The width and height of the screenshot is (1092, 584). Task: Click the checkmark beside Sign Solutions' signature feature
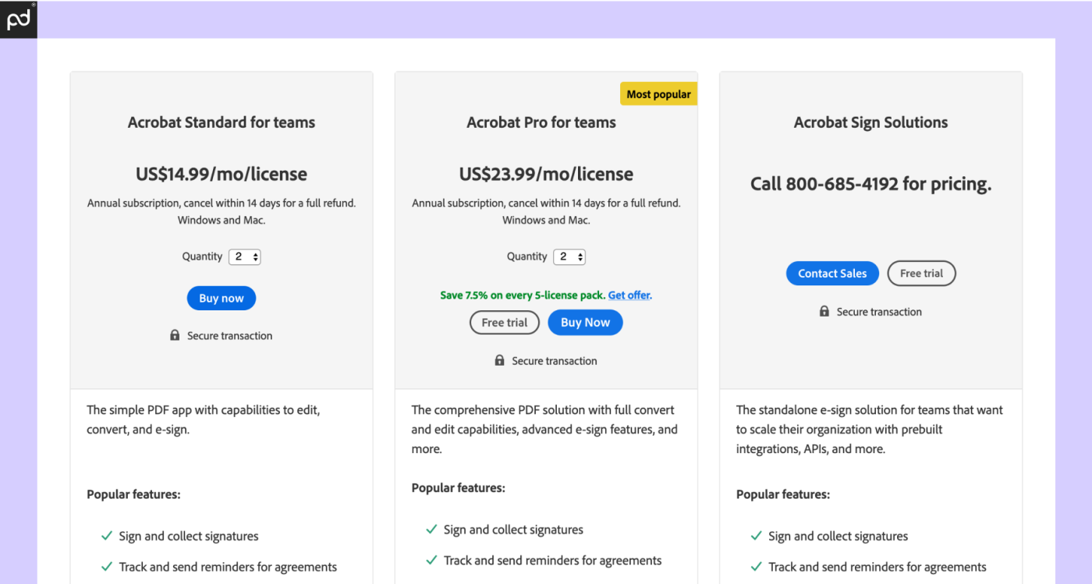click(756, 536)
